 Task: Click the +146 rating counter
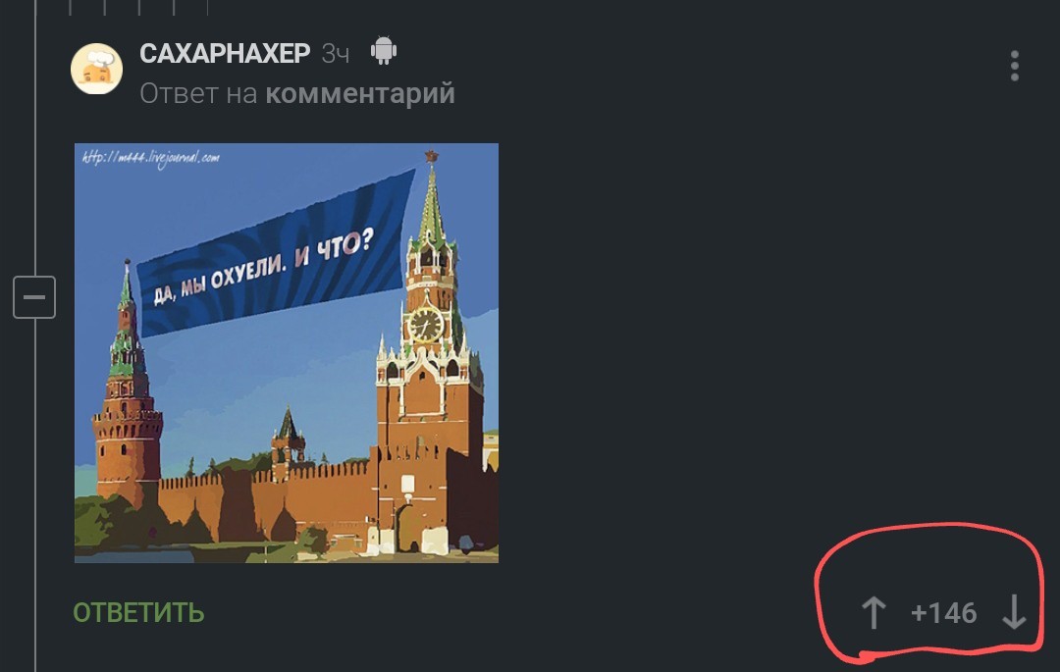(x=944, y=613)
